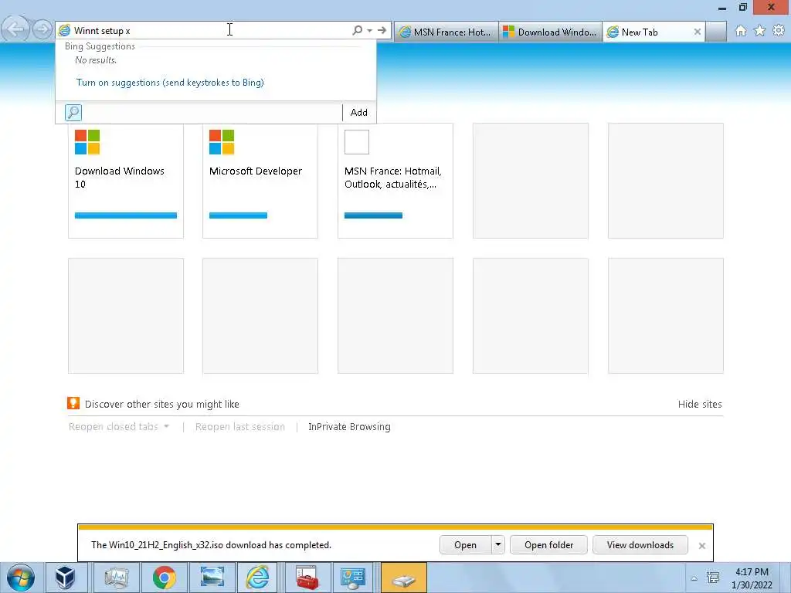Open a blank new tab button
Viewport: 791px width, 593px height.
click(716, 32)
